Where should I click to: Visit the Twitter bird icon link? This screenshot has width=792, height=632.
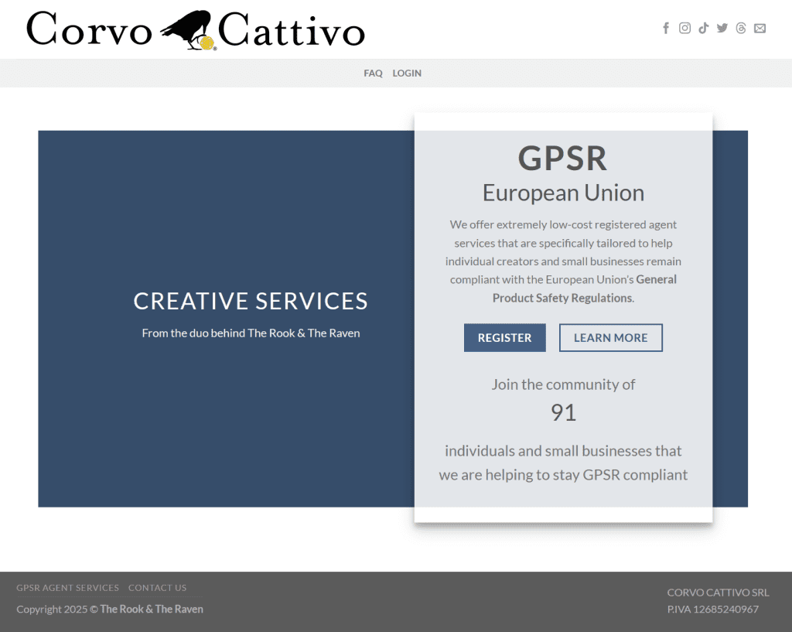pos(722,29)
